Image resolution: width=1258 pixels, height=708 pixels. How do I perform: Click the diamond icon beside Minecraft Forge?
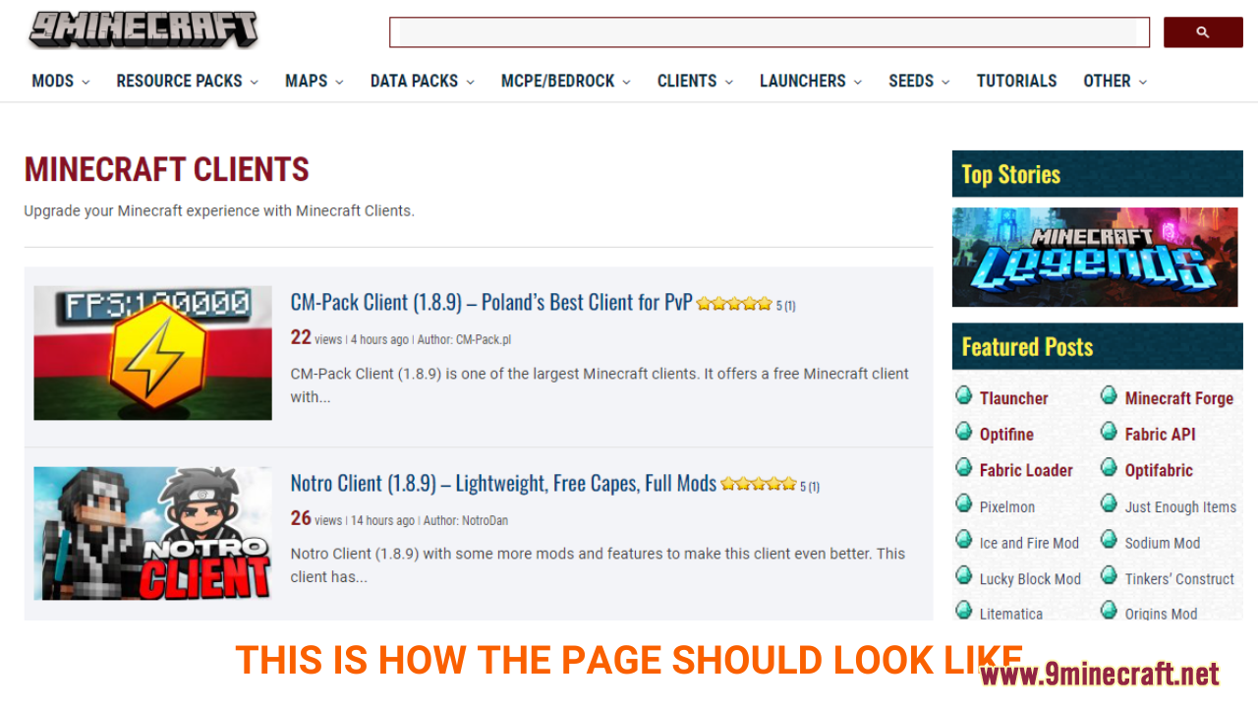pos(1109,395)
